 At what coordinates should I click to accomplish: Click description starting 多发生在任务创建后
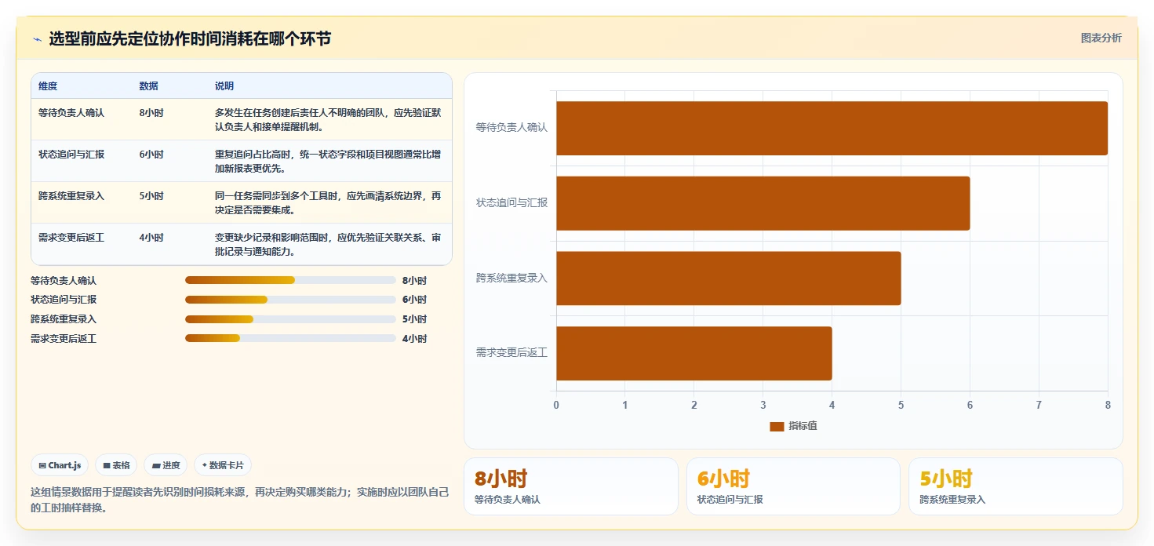pyautogui.click(x=328, y=119)
